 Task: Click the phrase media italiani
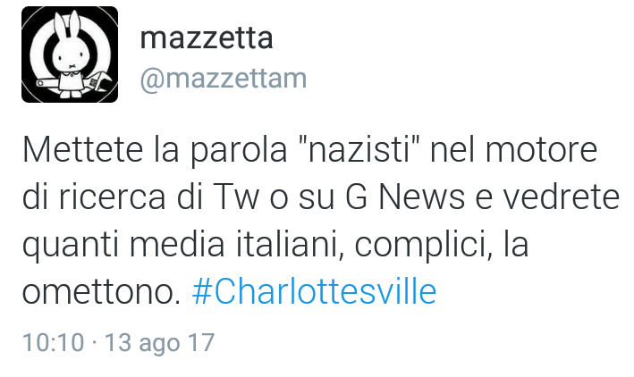pos(233,244)
